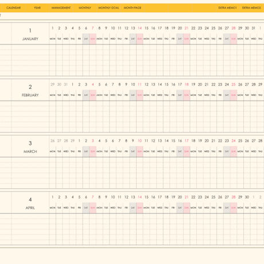The height and width of the screenshot is (264, 264).
Task: Select the MONTHLY tab
Action: pyautogui.click(x=85, y=8)
